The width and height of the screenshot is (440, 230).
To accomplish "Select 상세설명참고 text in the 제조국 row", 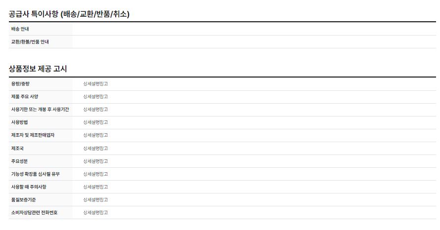I will [x=95, y=148].
